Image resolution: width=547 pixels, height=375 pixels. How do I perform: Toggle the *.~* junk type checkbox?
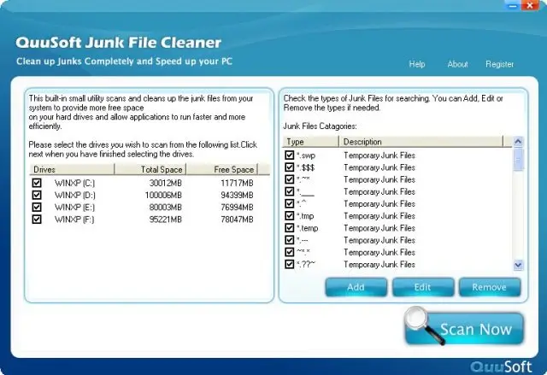[x=289, y=179]
